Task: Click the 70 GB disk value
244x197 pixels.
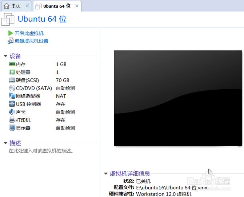Action: (x=63, y=80)
